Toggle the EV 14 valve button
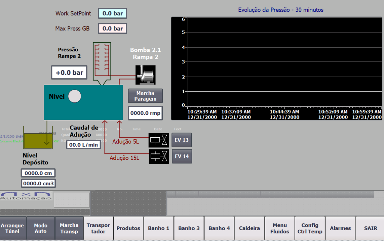Viewport: 384px width, 241px height. (182, 156)
